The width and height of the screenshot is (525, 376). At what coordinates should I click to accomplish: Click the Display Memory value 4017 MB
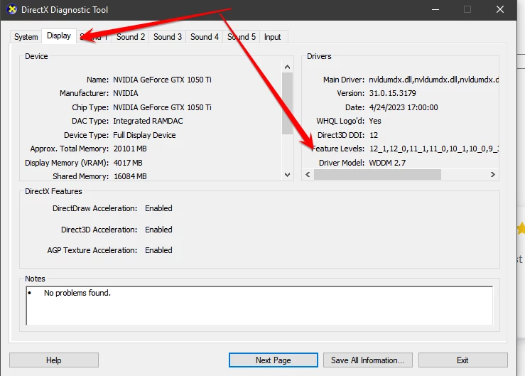[128, 163]
